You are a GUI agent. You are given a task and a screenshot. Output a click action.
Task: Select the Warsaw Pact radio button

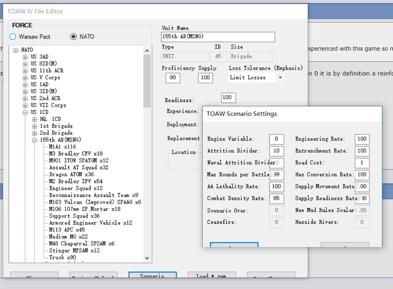[x=13, y=37]
